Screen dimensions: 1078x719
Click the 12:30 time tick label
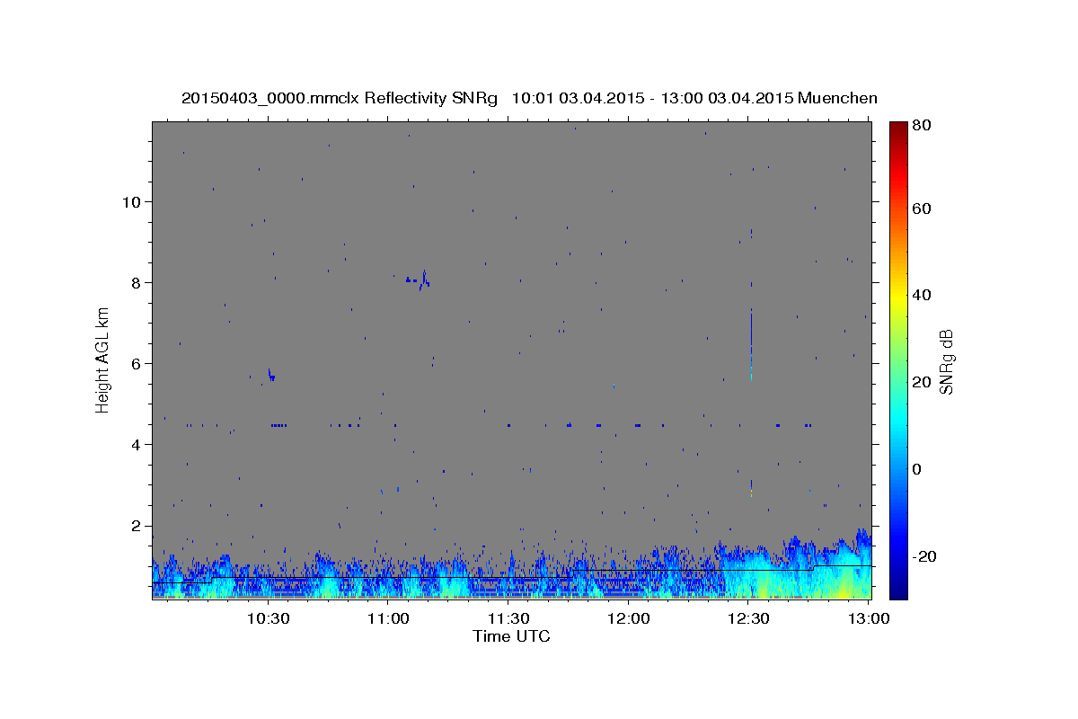(749, 618)
